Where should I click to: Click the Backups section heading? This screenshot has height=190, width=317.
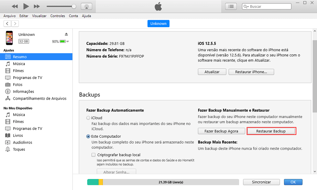point(90,95)
